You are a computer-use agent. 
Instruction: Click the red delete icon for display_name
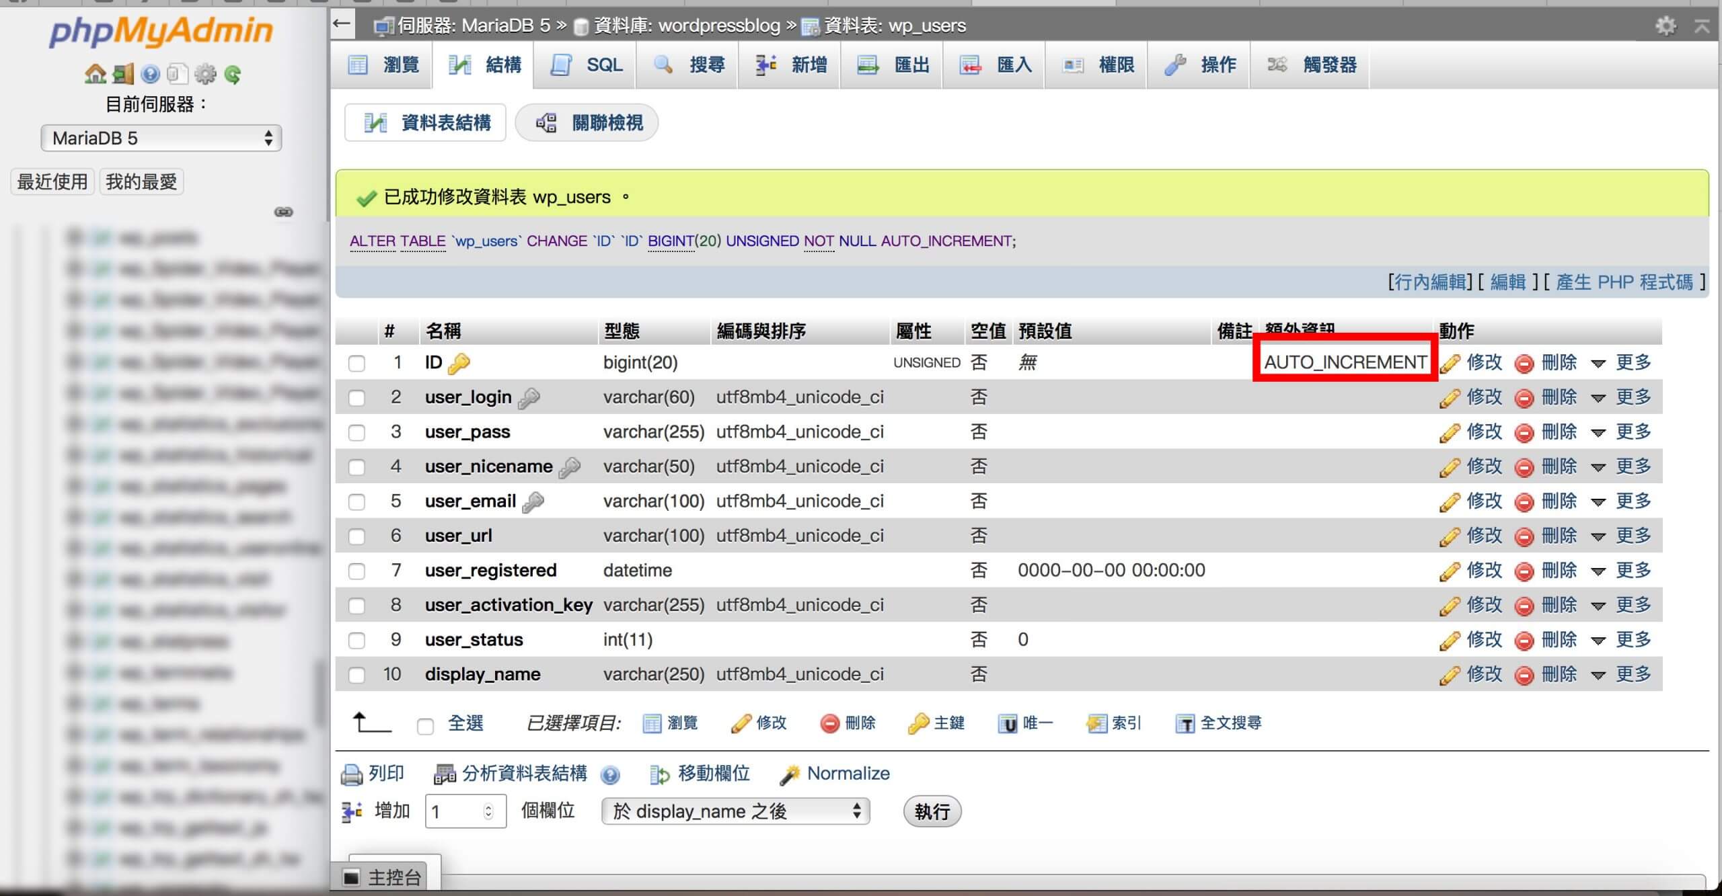tap(1524, 675)
